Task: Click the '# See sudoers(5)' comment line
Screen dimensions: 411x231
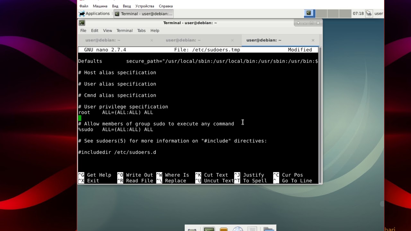Action: tap(172, 141)
